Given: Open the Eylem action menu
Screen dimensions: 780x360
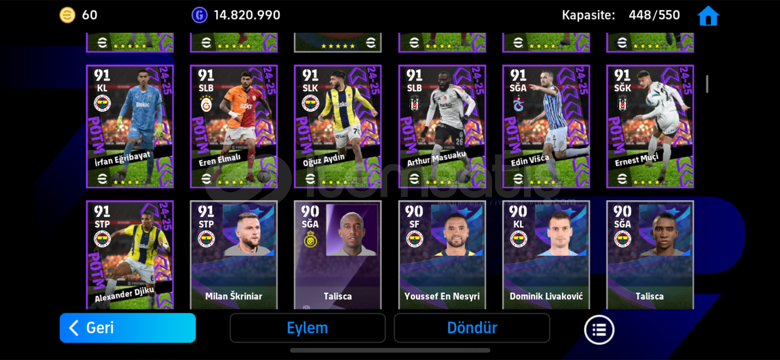Looking at the screenshot, I should (x=307, y=328).
